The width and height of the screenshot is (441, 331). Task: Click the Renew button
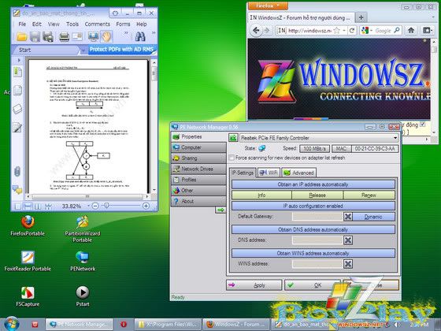tap(369, 195)
